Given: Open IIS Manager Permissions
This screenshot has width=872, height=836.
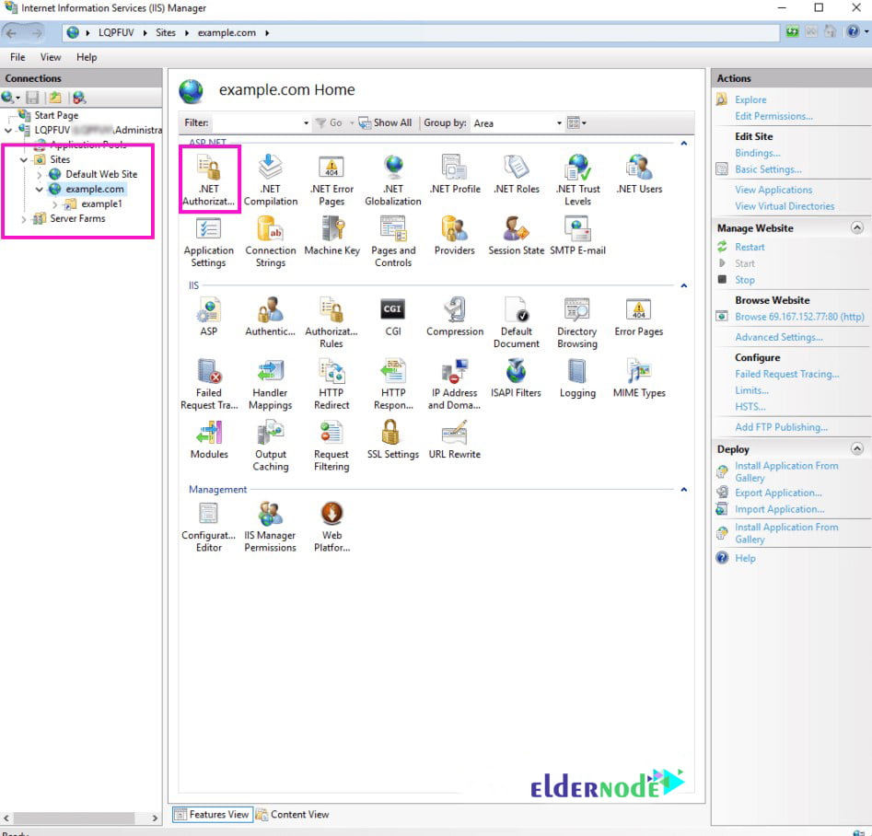Looking at the screenshot, I should coord(271,526).
